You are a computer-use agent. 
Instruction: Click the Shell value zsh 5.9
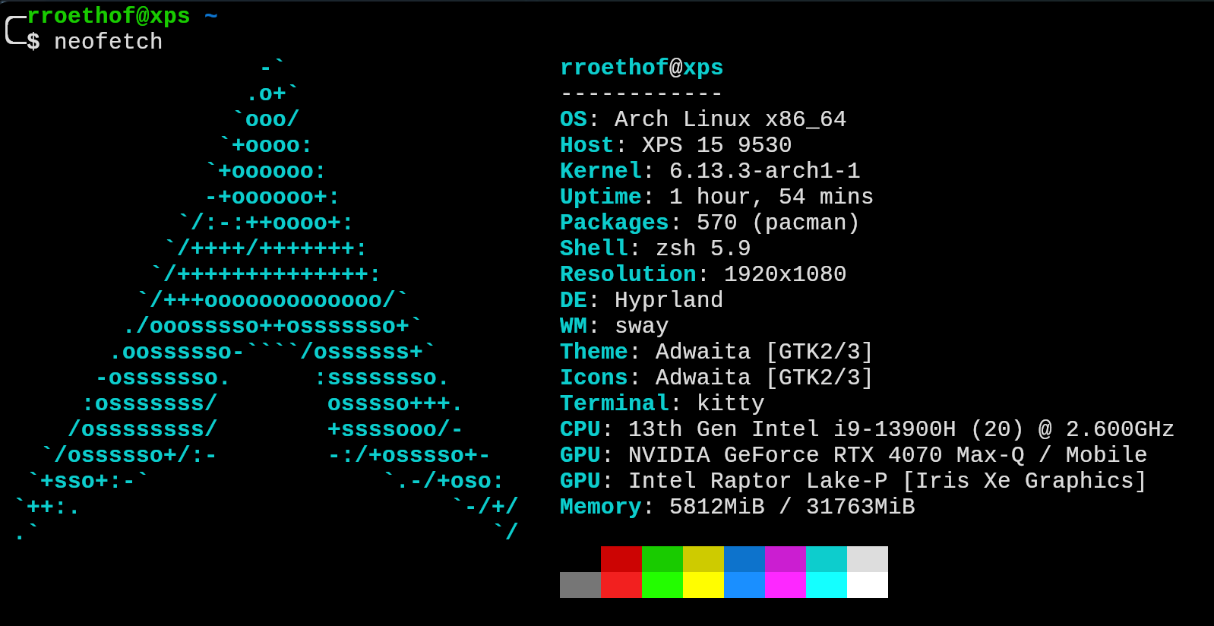[703, 248]
